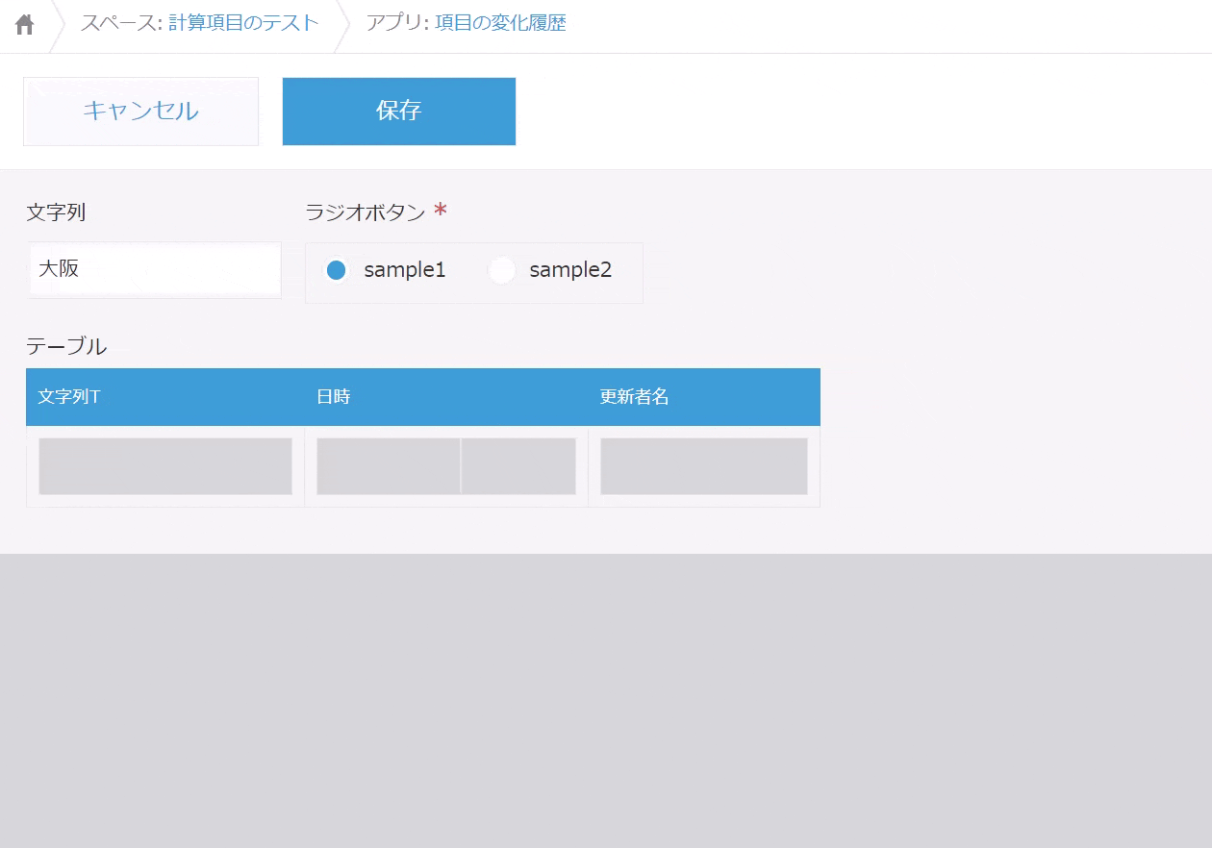
Task: Click the 更新者名 column header
Action: tap(704, 397)
